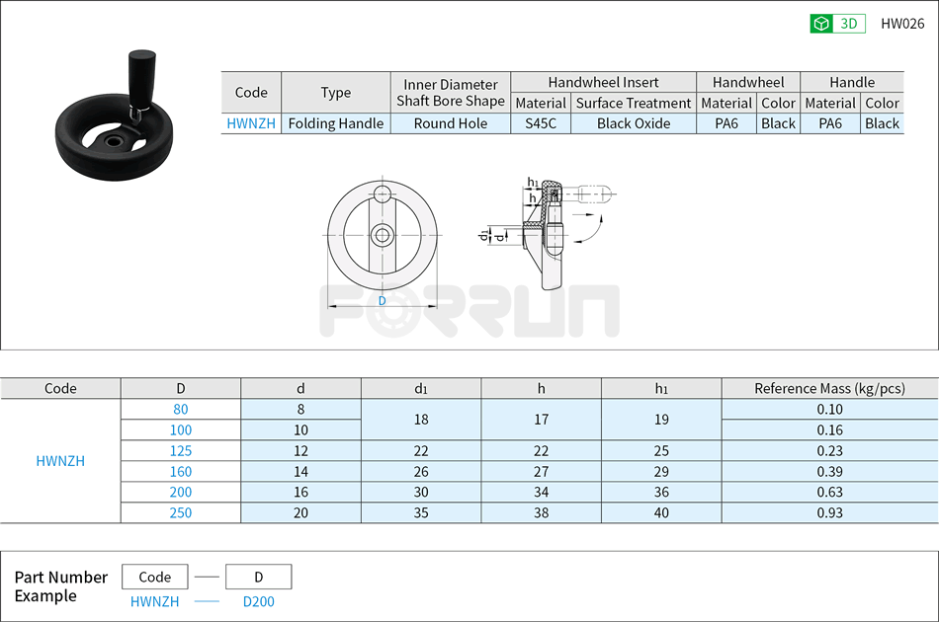The height and width of the screenshot is (622, 939).
Task: Select diameter option 100
Action: tap(181, 429)
